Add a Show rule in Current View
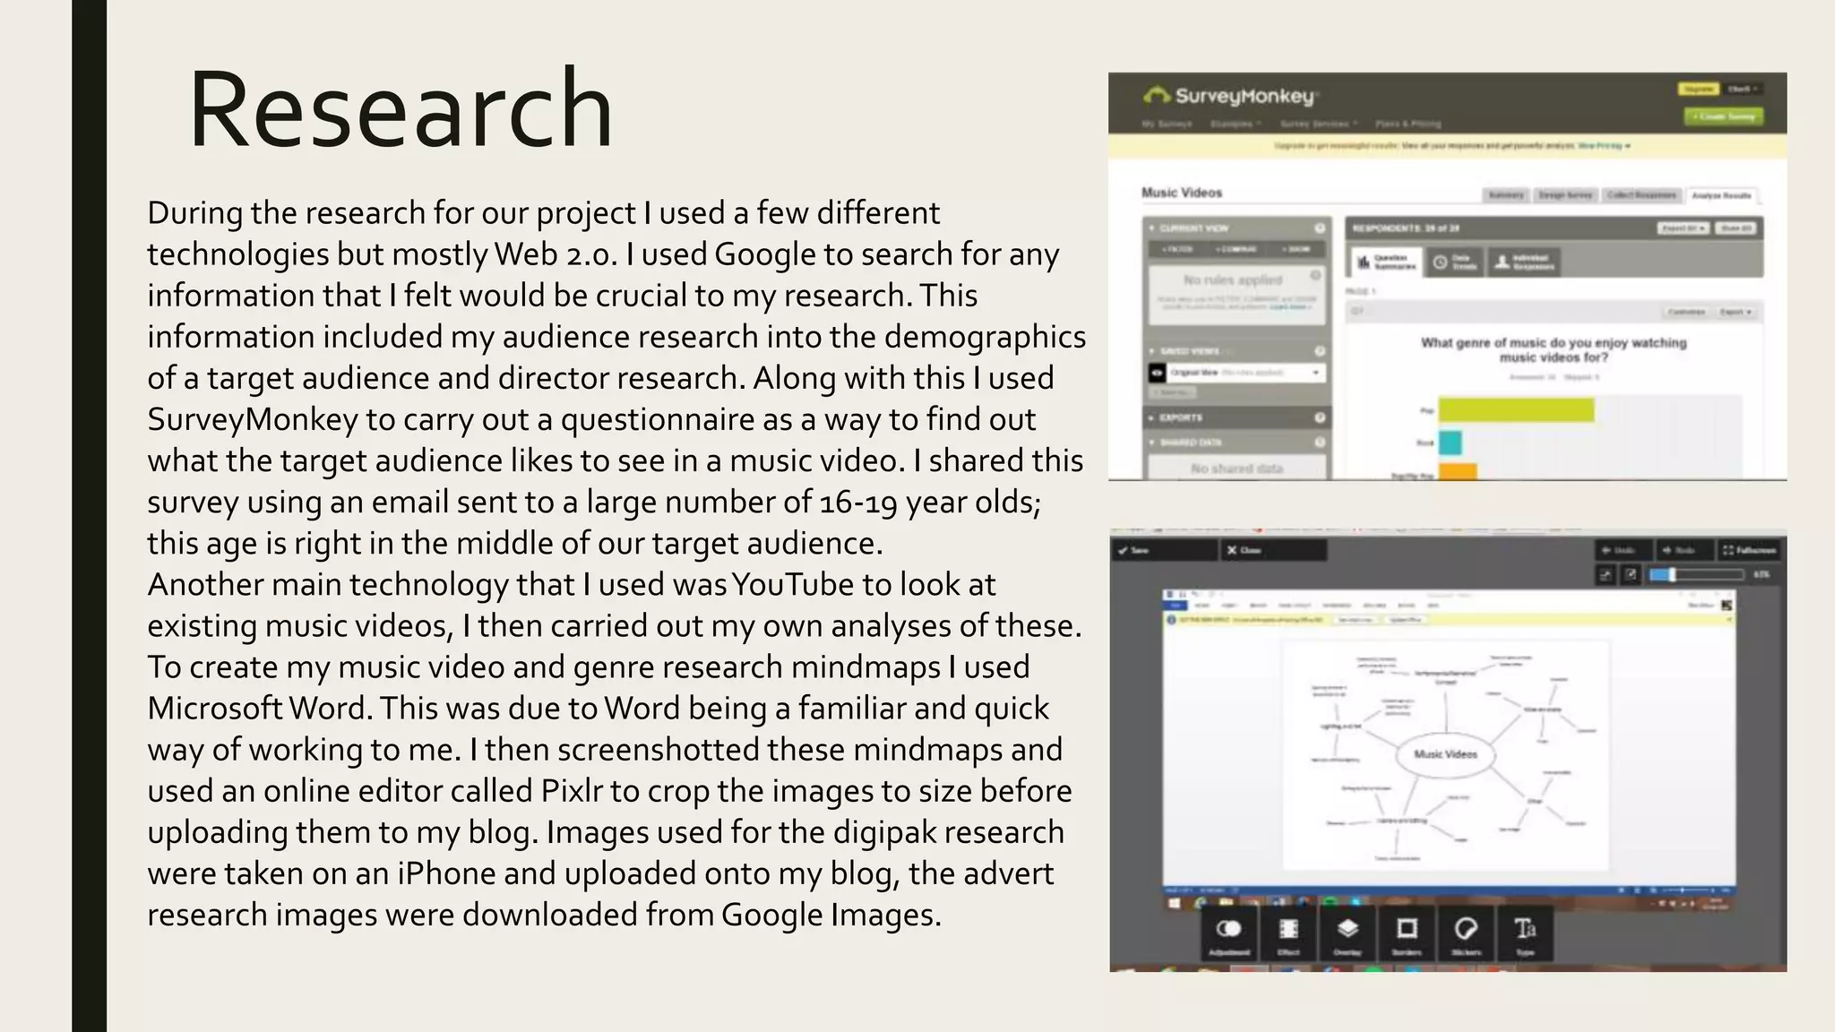The height and width of the screenshot is (1032, 1835). [x=1297, y=249]
